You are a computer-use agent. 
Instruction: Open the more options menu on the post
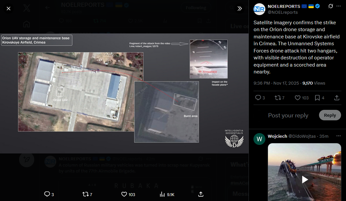[338, 6]
